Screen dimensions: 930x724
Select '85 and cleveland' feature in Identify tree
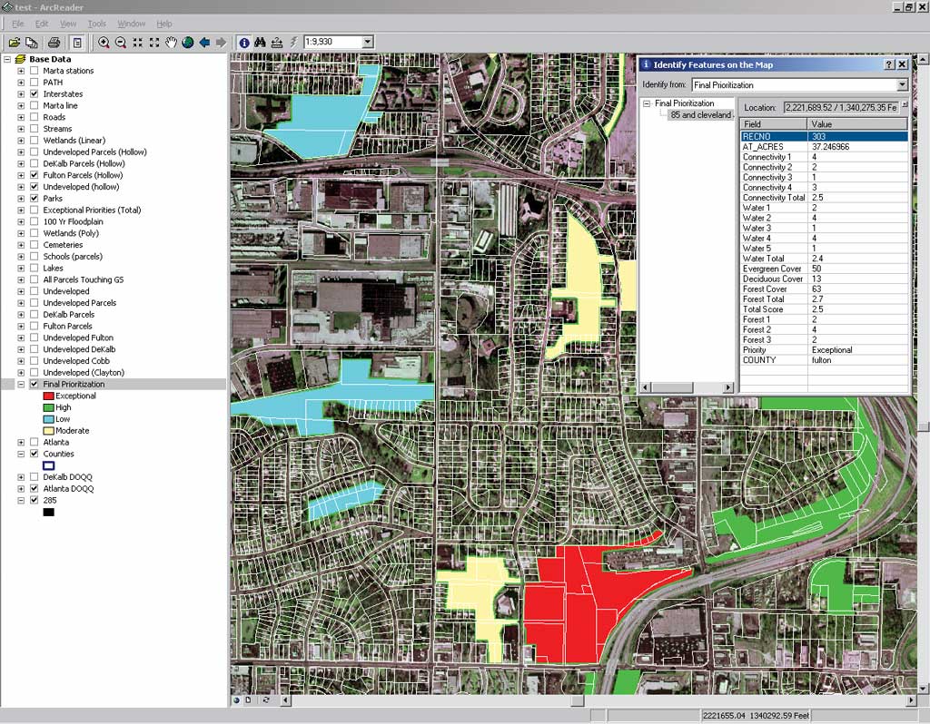[701, 115]
